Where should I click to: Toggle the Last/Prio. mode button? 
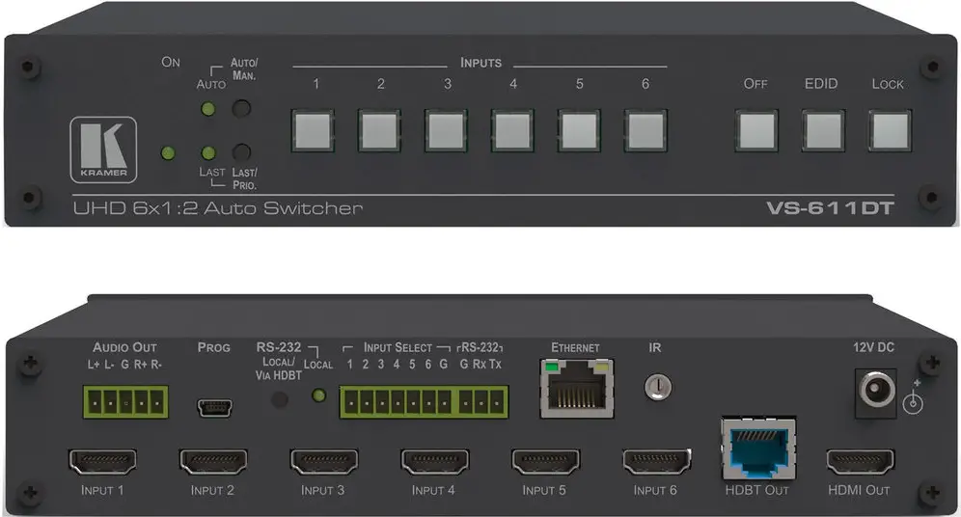pyautogui.click(x=241, y=152)
